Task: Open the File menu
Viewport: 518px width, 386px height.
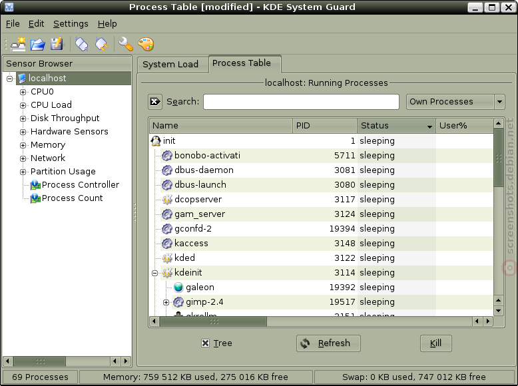Action: click(x=13, y=24)
